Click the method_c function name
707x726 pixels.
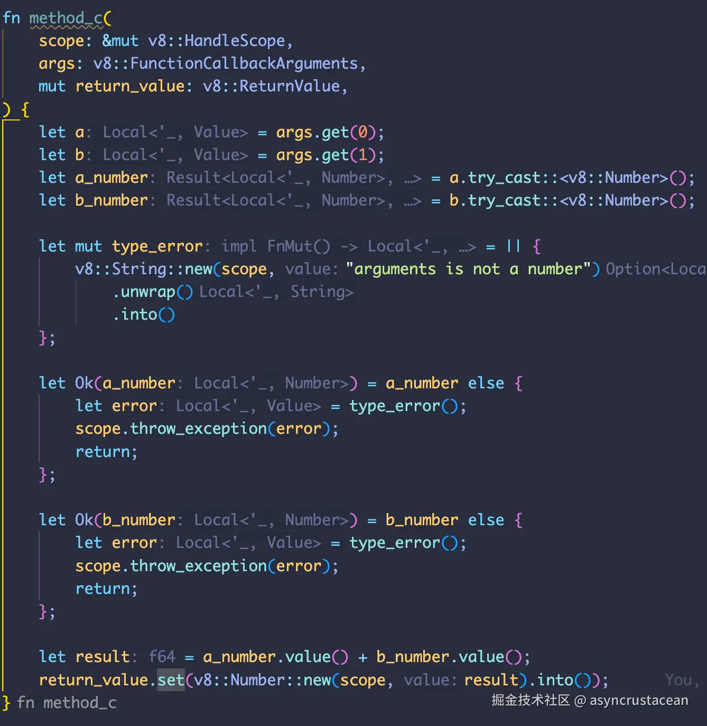pyautogui.click(x=66, y=18)
